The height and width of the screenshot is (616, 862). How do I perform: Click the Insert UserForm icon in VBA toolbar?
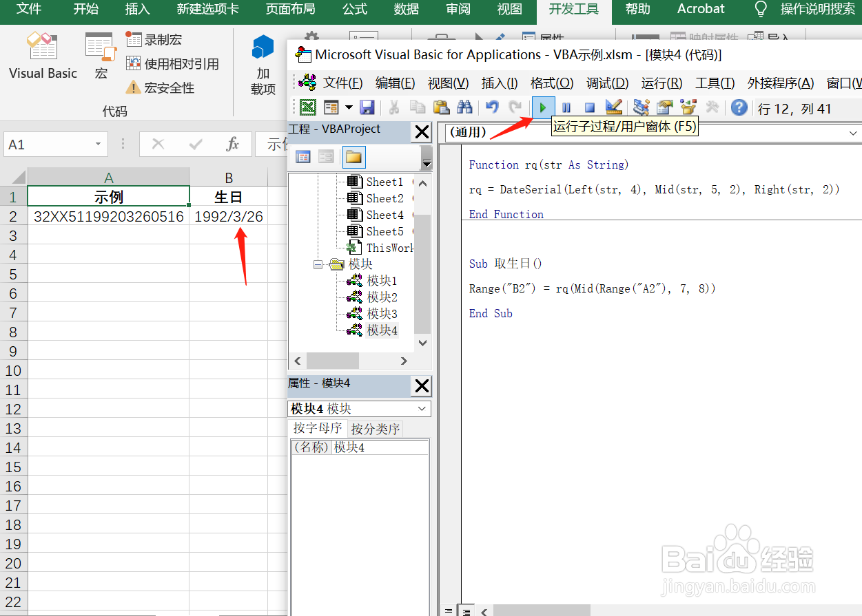331,107
